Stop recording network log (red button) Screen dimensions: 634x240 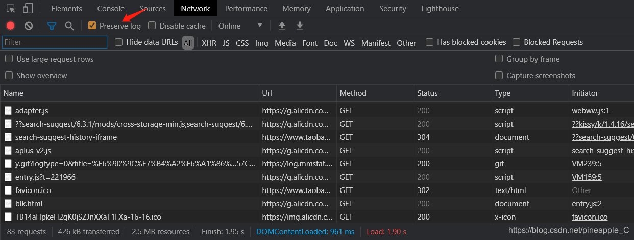click(10, 26)
